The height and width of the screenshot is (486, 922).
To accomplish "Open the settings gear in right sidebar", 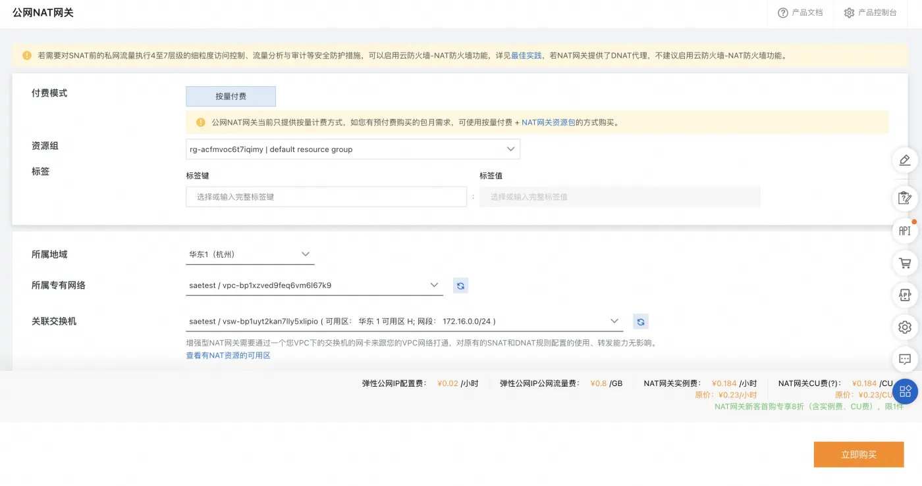I will click(x=905, y=327).
